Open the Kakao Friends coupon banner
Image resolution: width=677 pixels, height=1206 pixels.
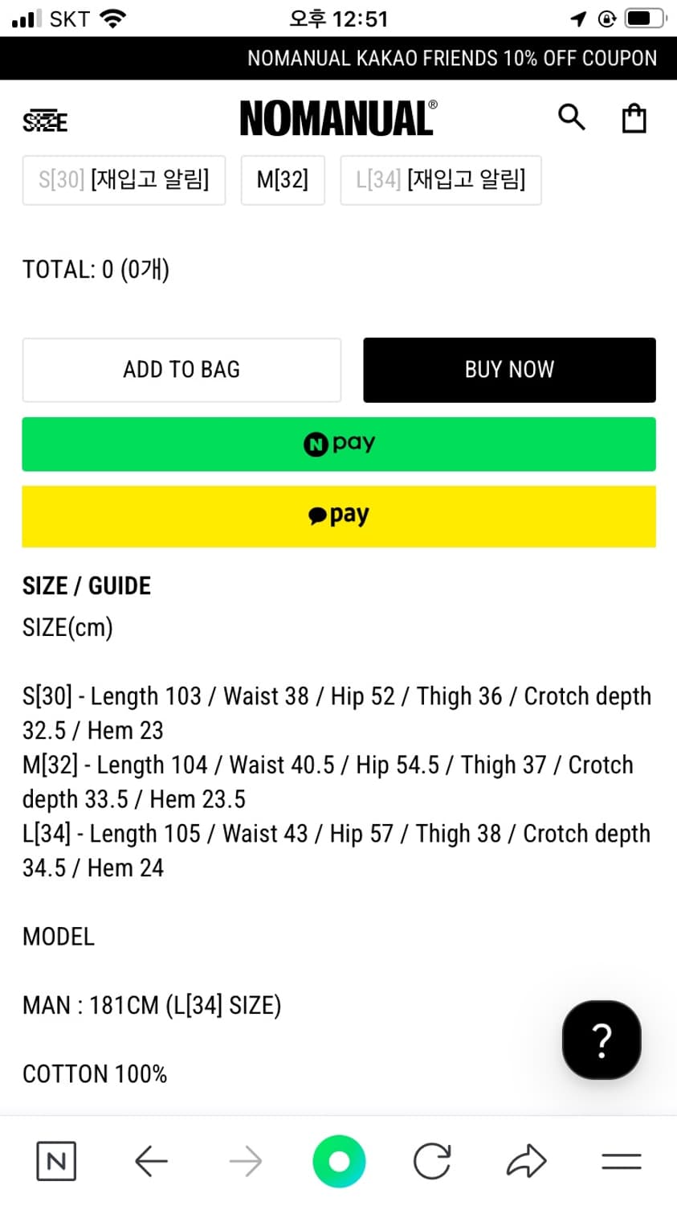point(451,58)
